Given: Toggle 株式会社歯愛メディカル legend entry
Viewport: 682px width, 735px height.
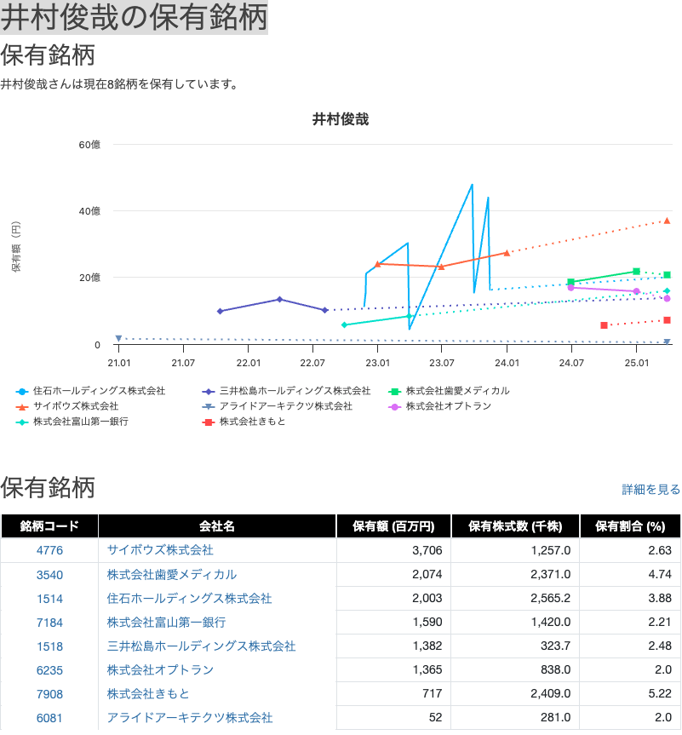Looking at the screenshot, I should tap(449, 391).
